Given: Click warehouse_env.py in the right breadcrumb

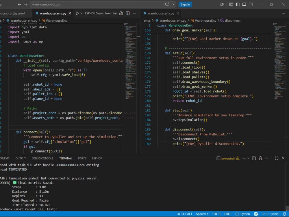Looking at the screenshot, I should pyautogui.click(x=173, y=21).
